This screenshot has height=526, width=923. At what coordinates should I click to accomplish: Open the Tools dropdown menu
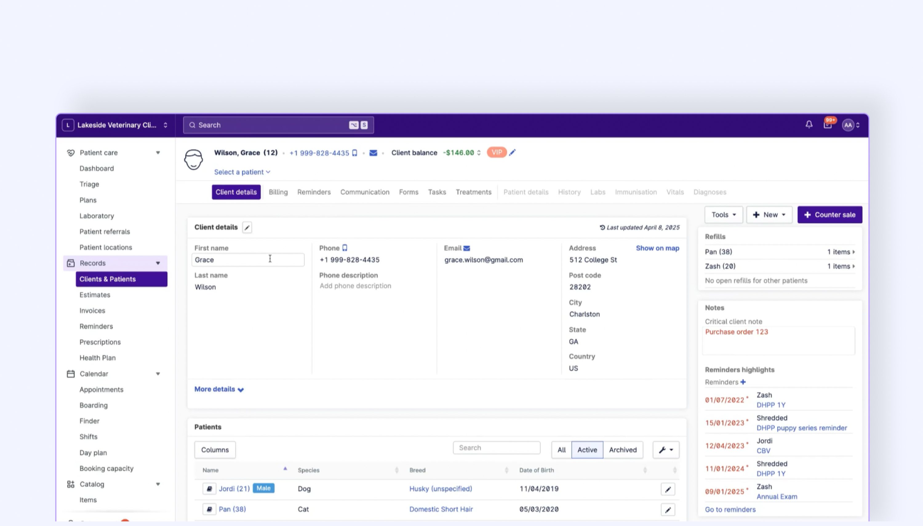coord(723,215)
